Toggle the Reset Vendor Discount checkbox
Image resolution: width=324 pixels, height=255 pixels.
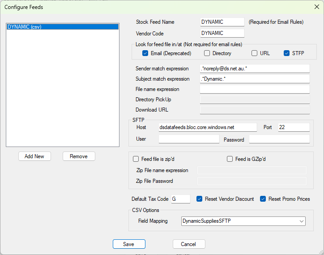click(200, 199)
